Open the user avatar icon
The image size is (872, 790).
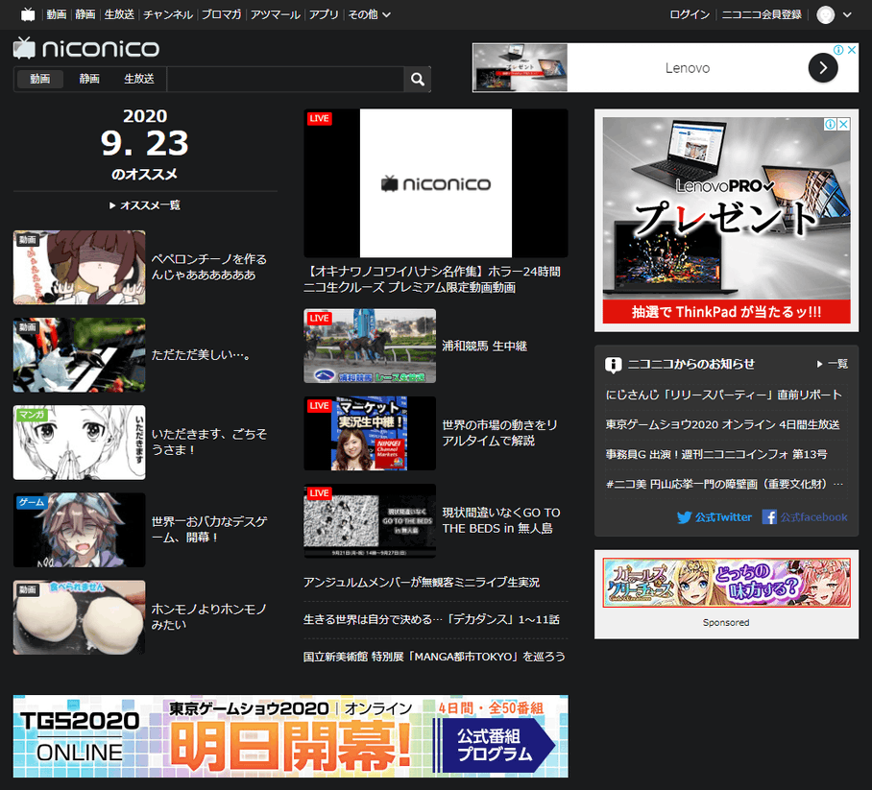pyautogui.click(x=825, y=14)
